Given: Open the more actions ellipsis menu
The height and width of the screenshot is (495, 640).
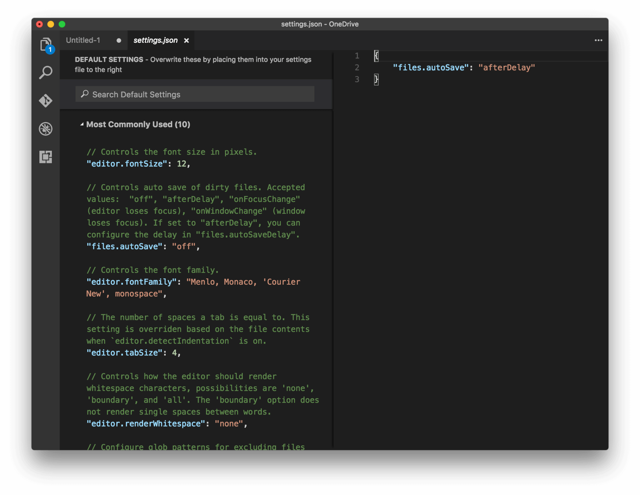Looking at the screenshot, I should [x=598, y=40].
